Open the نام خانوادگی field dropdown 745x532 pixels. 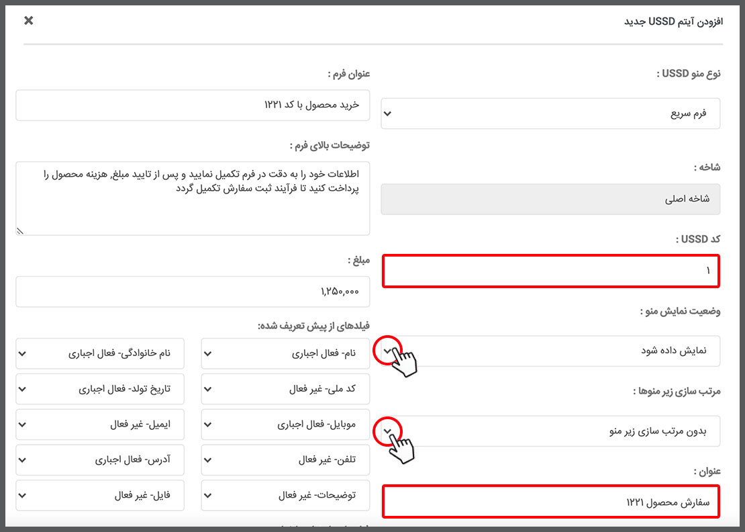100,353
